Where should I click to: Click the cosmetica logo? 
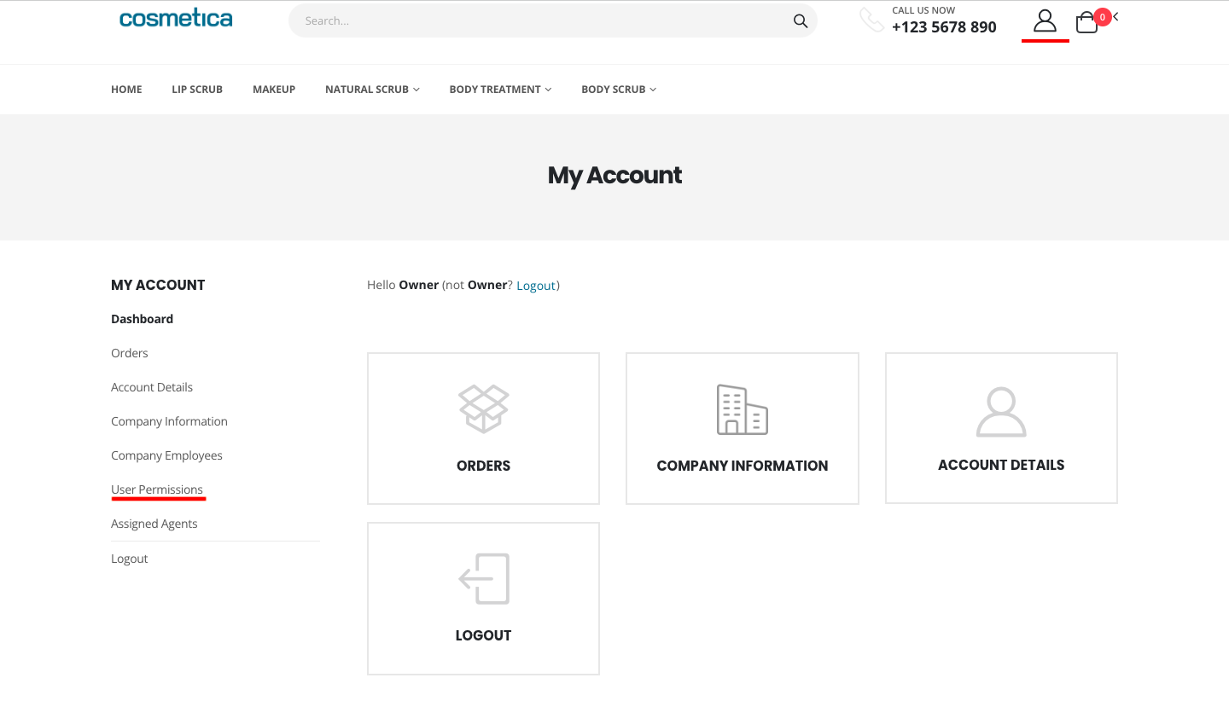[176, 19]
